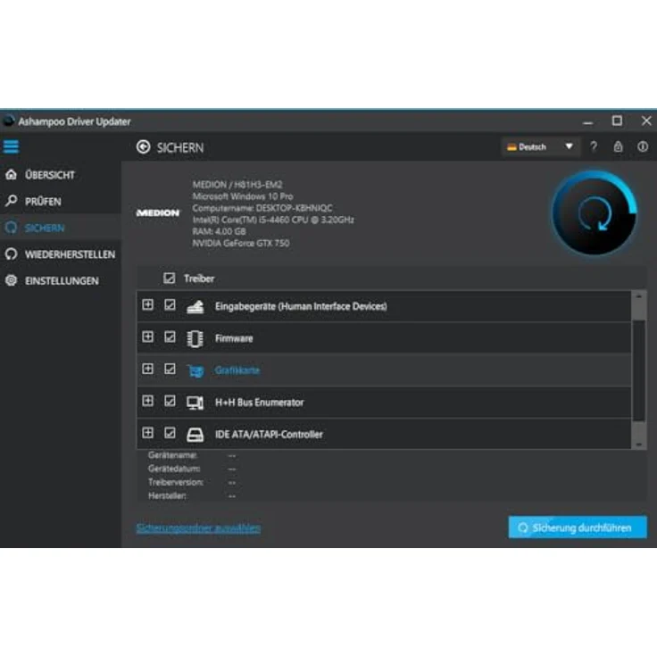Click the scrollbar down arrow
The height and width of the screenshot is (657, 657).
click(x=638, y=445)
